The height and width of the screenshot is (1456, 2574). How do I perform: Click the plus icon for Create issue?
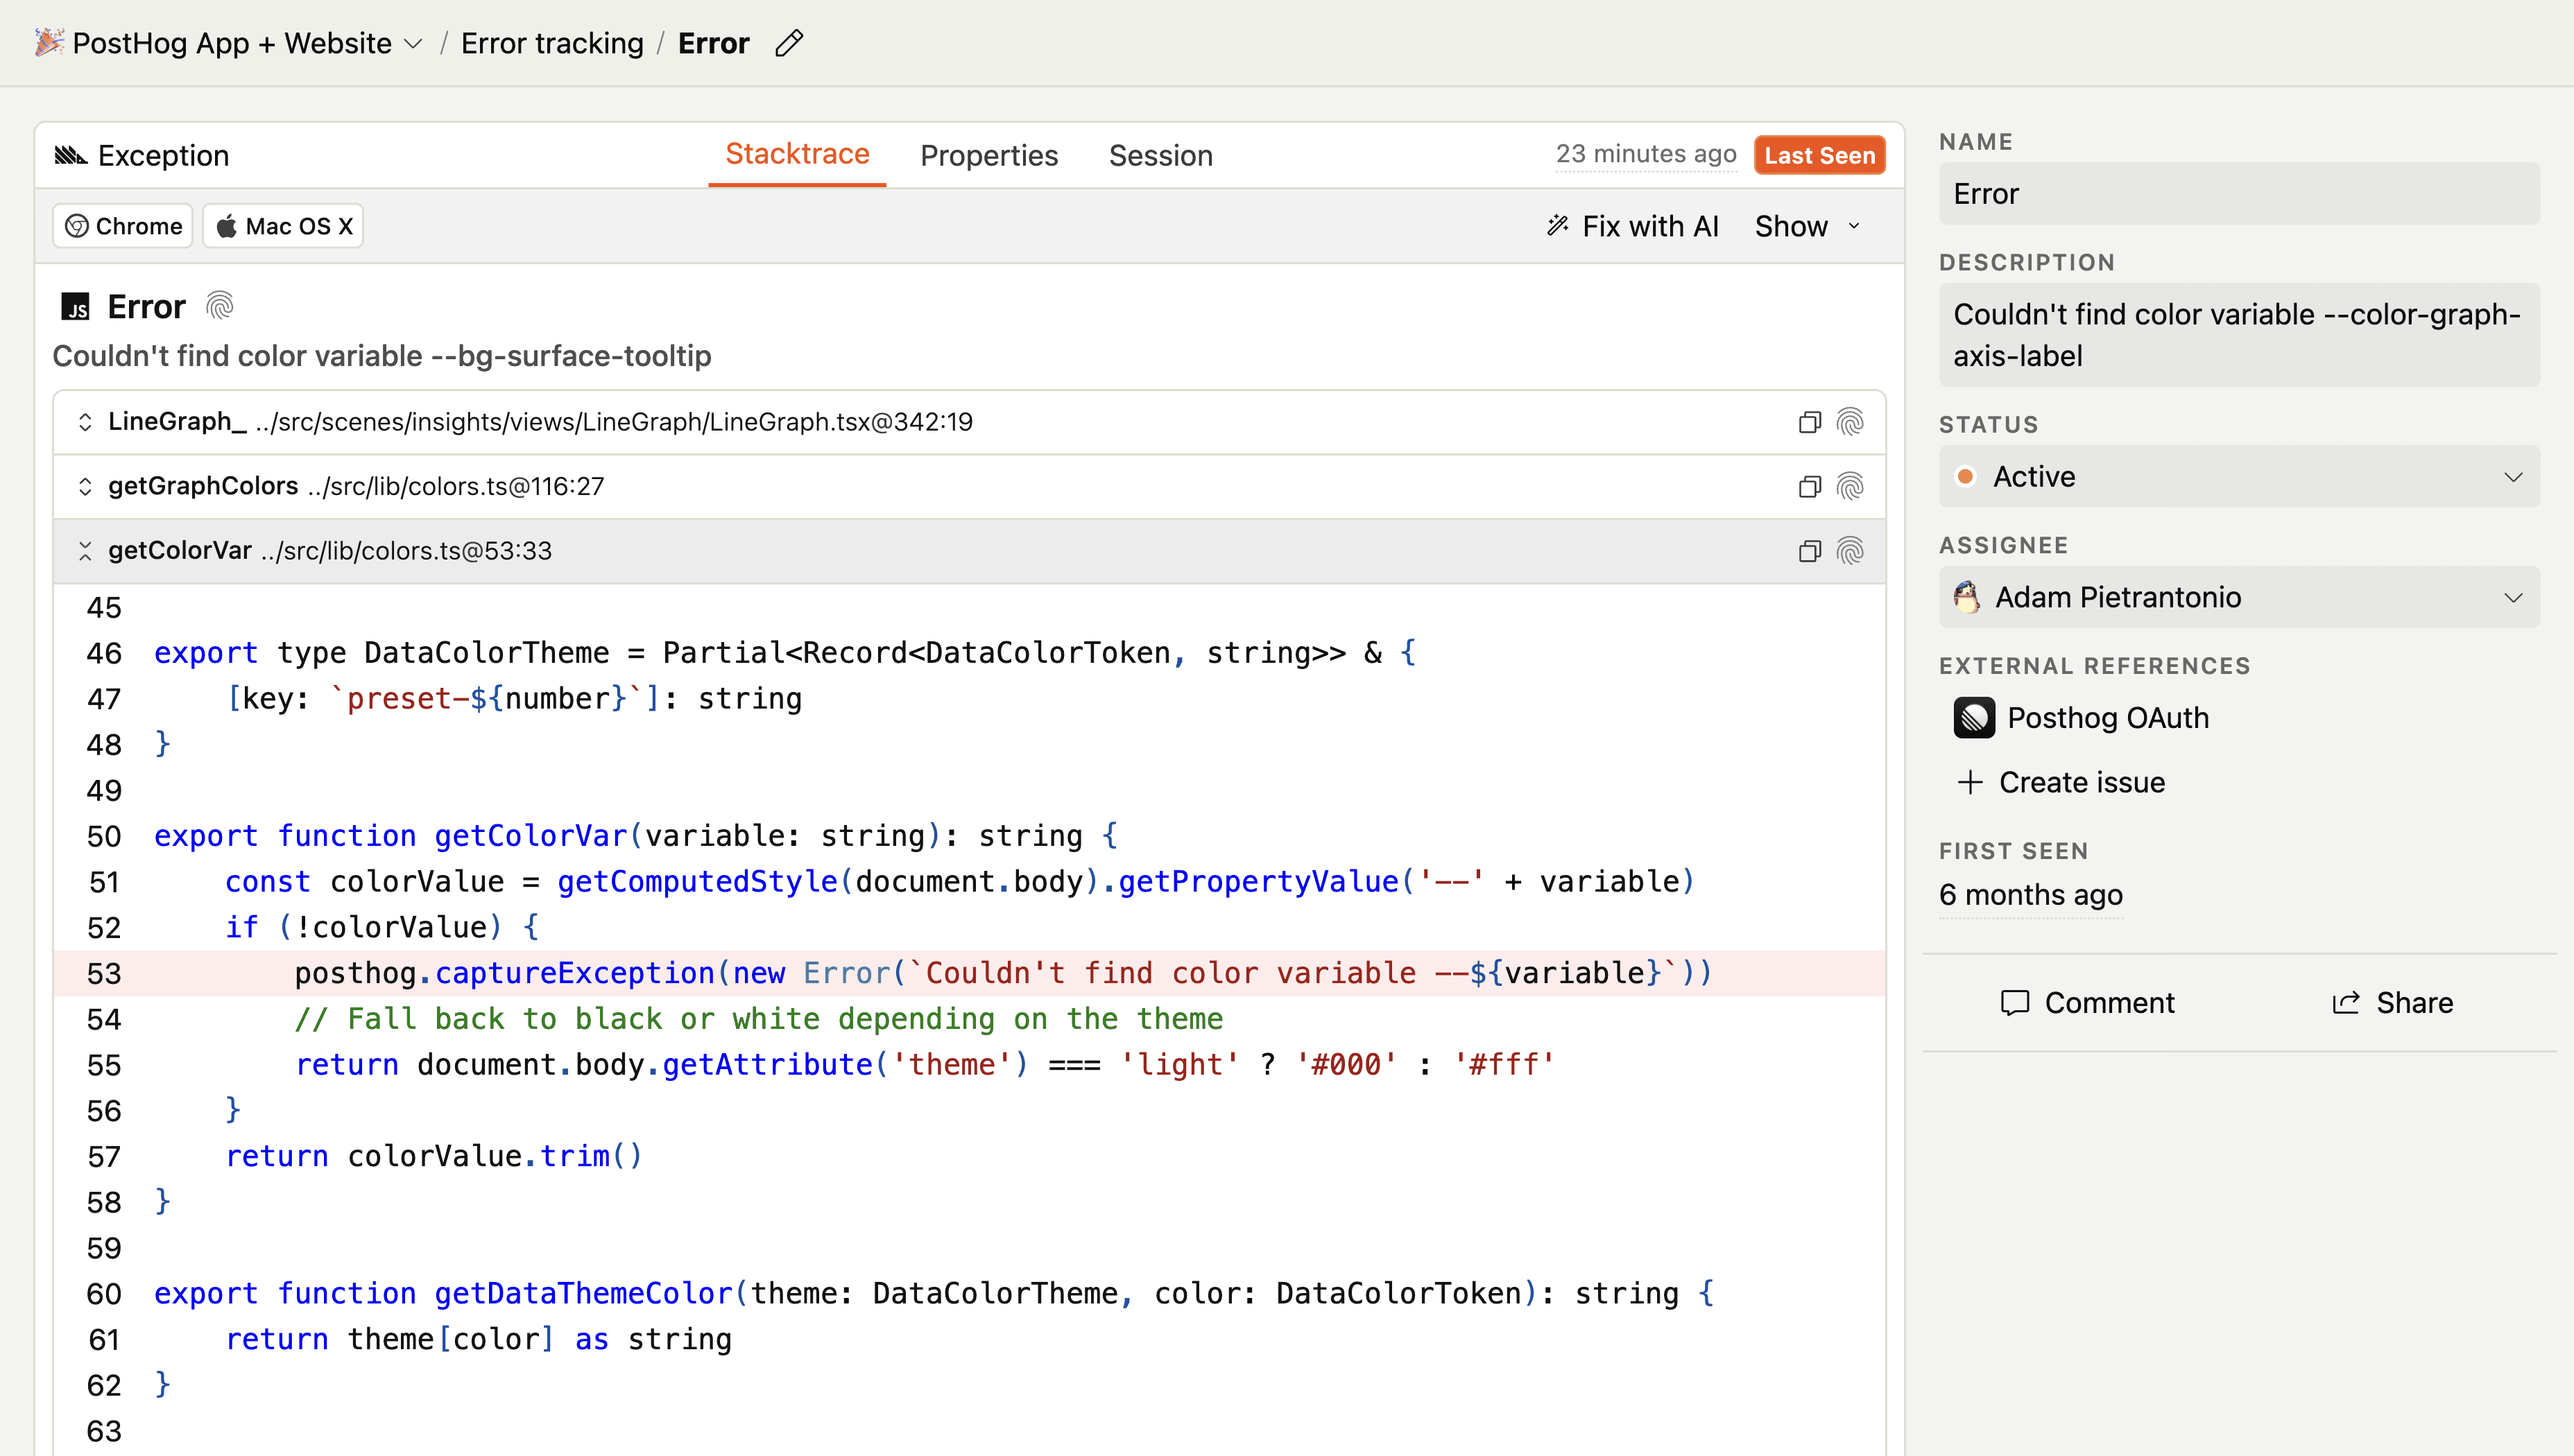point(1970,782)
